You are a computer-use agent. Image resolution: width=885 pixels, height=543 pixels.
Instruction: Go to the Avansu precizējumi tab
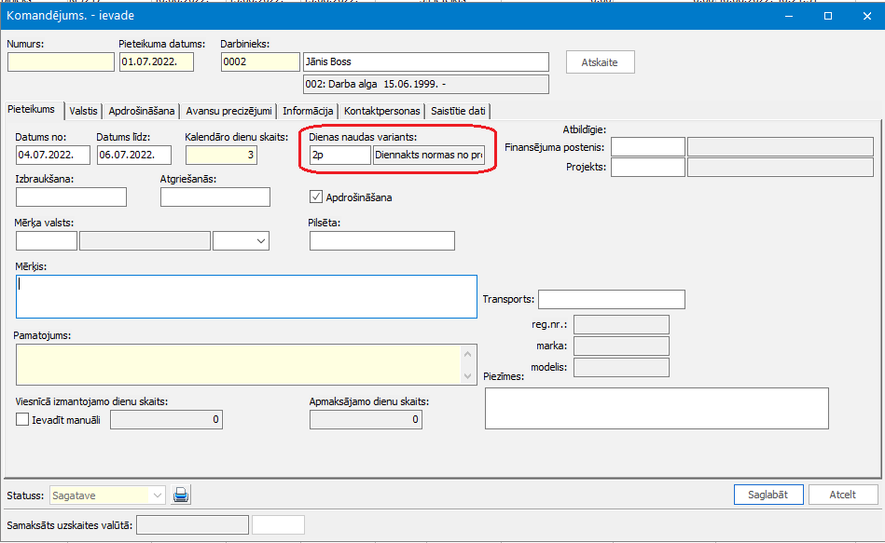pos(228,111)
